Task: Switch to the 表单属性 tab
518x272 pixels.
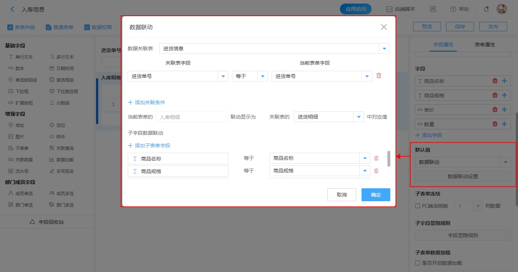Action: [485, 45]
